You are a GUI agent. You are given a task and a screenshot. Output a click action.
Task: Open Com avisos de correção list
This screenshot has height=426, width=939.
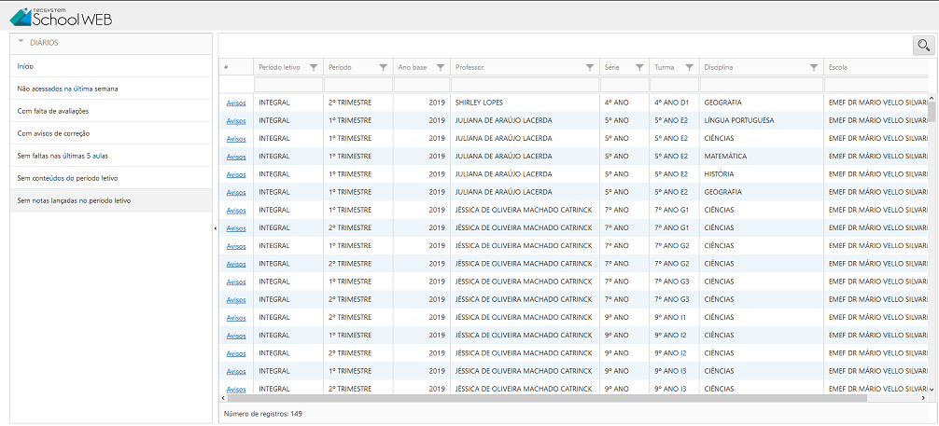pyautogui.click(x=53, y=133)
